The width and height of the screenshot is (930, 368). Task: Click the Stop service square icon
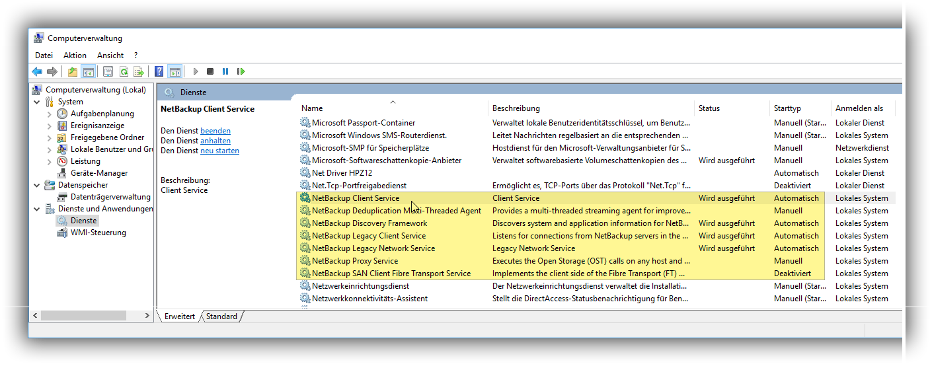coord(210,71)
